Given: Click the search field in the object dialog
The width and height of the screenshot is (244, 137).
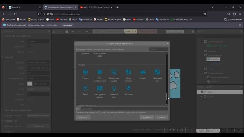Looking at the screenshot, I should point(158,49).
